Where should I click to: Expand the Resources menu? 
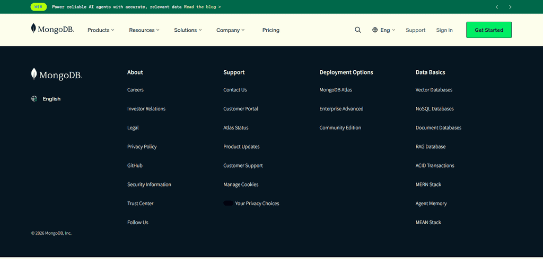coord(144,30)
